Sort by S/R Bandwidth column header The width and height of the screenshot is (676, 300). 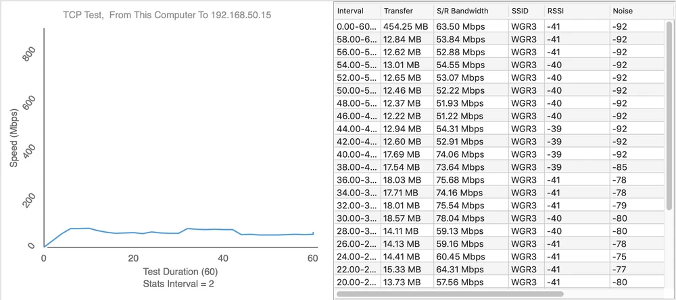[x=469, y=11]
